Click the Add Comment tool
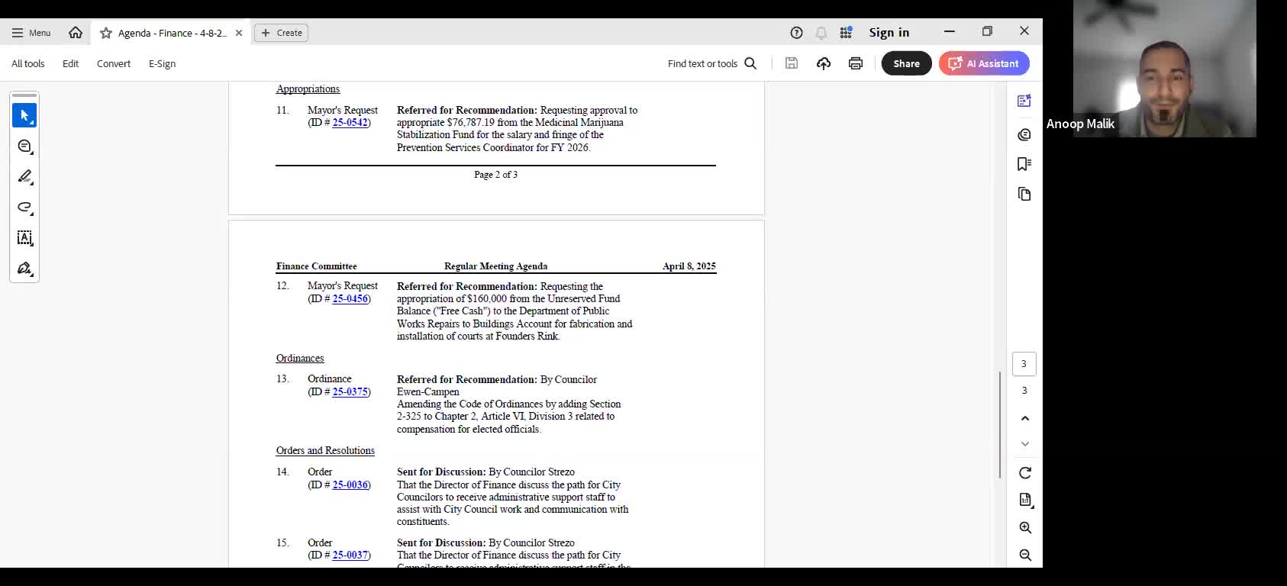 (24, 146)
